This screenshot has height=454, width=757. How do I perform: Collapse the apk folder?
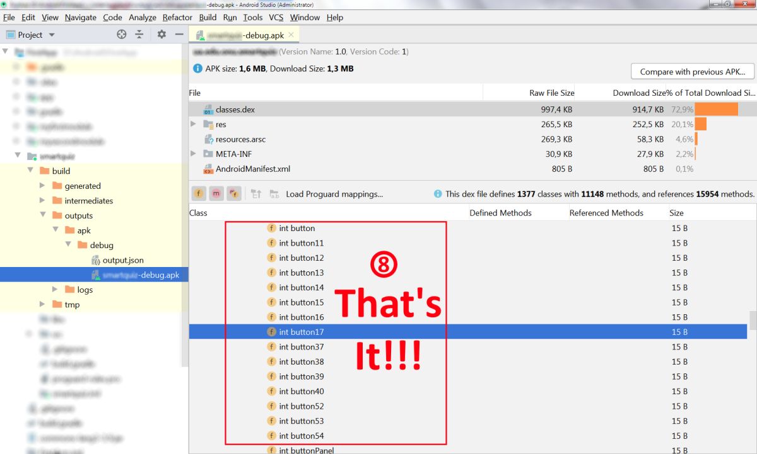click(x=55, y=230)
